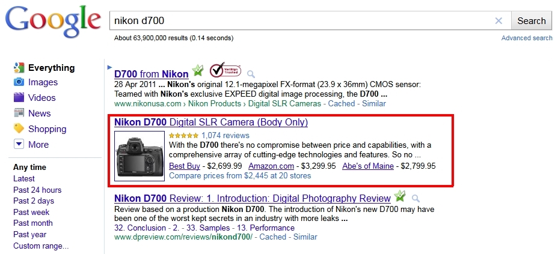This screenshot has width=555, height=254.
Task: Click the five-star rating icons
Action: coord(184,135)
